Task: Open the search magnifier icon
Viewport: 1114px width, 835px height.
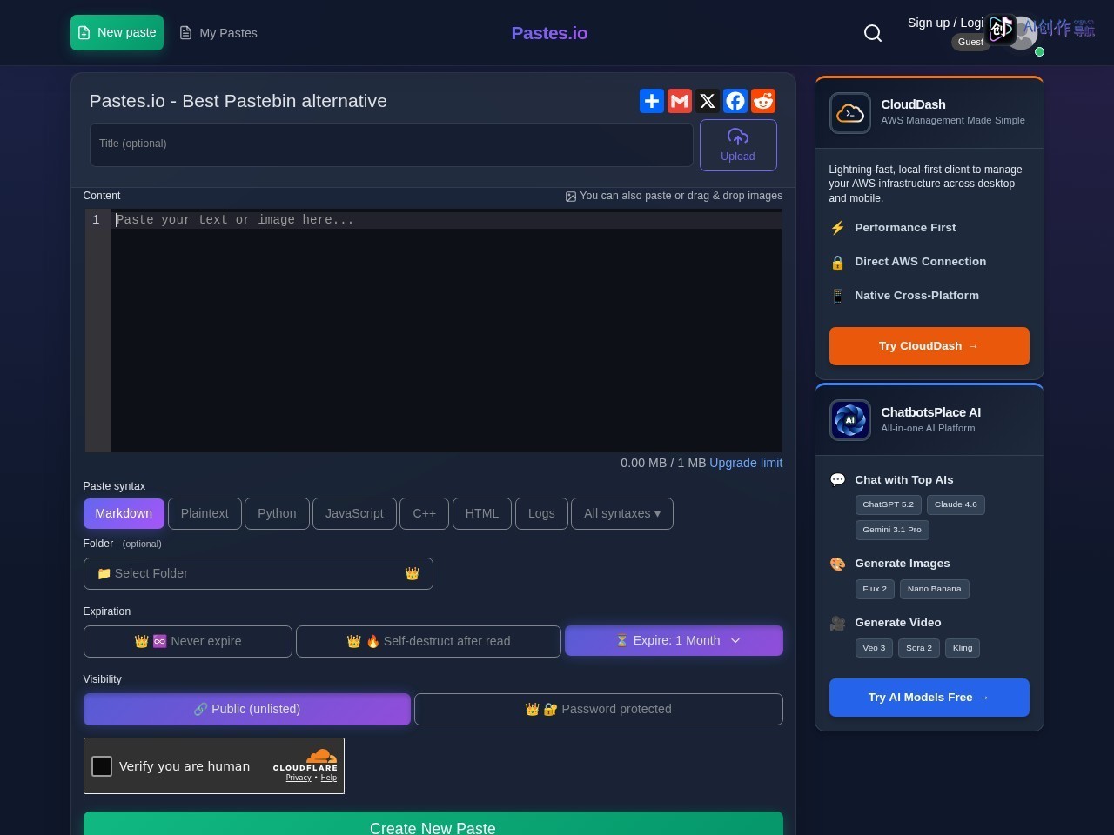Action: coord(873,33)
